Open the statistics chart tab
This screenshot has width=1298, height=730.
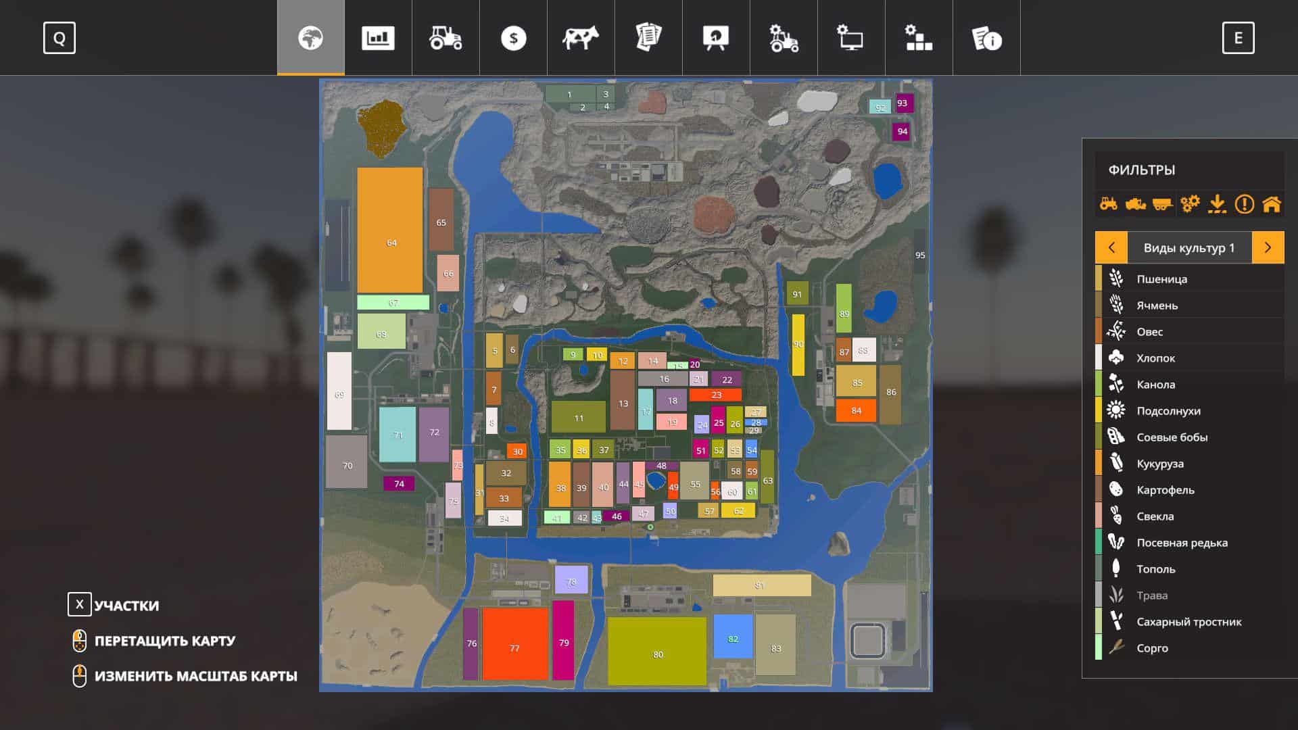[378, 38]
